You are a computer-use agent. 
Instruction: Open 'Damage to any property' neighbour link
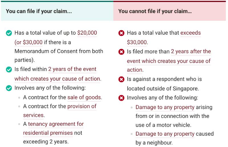pos(165,134)
